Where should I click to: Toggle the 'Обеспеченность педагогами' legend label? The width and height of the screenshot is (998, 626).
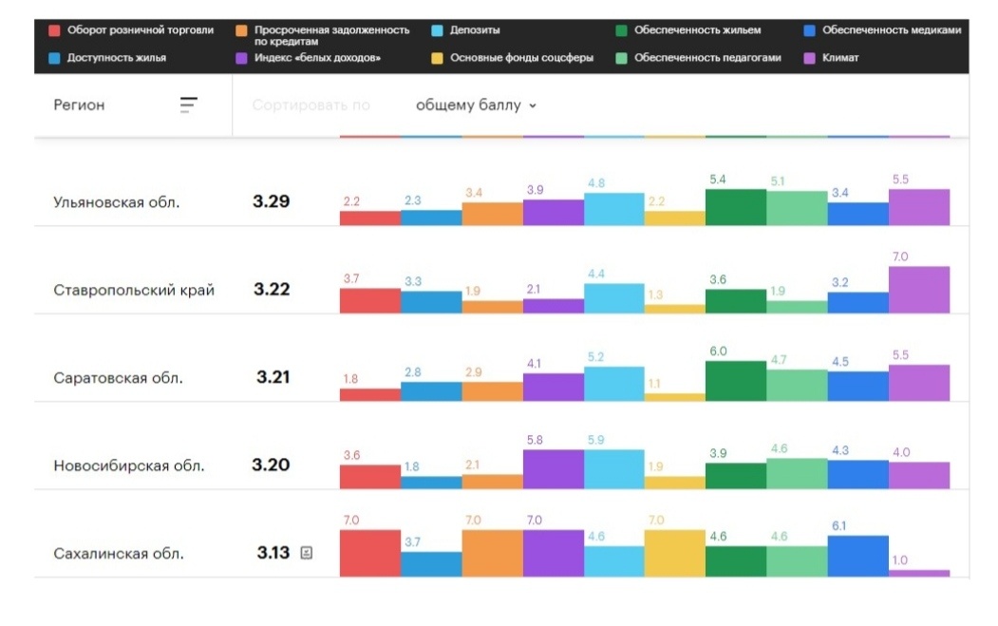pyautogui.click(x=707, y=58)
